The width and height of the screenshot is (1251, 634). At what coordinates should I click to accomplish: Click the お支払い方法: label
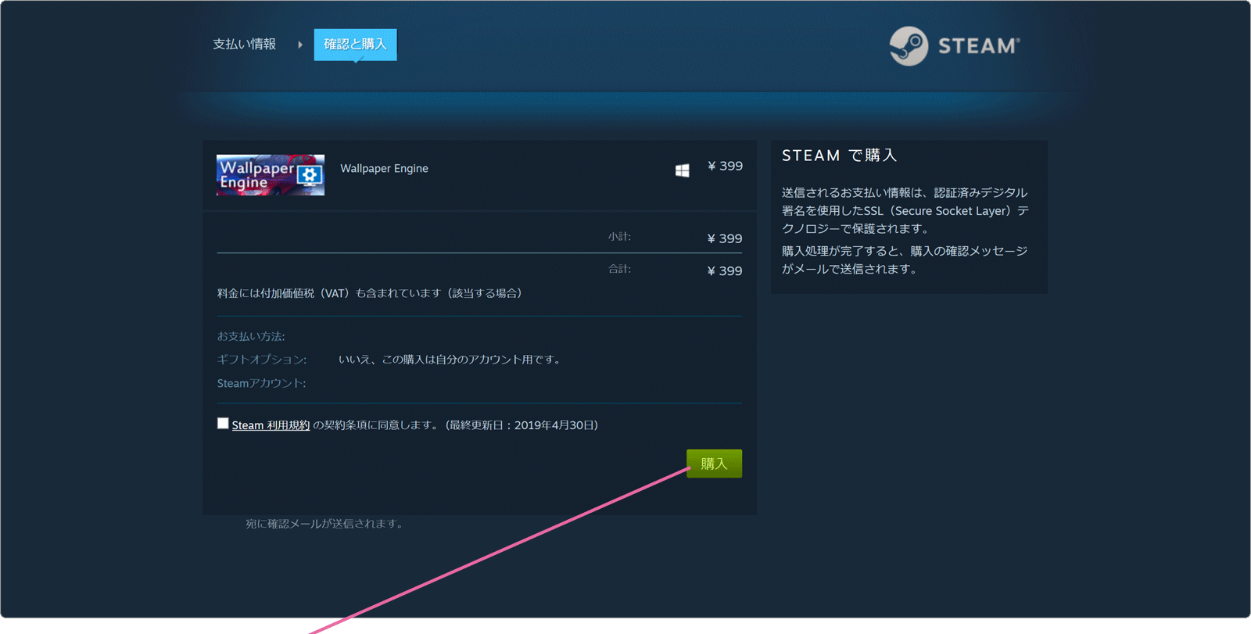(x=251, y=336)
